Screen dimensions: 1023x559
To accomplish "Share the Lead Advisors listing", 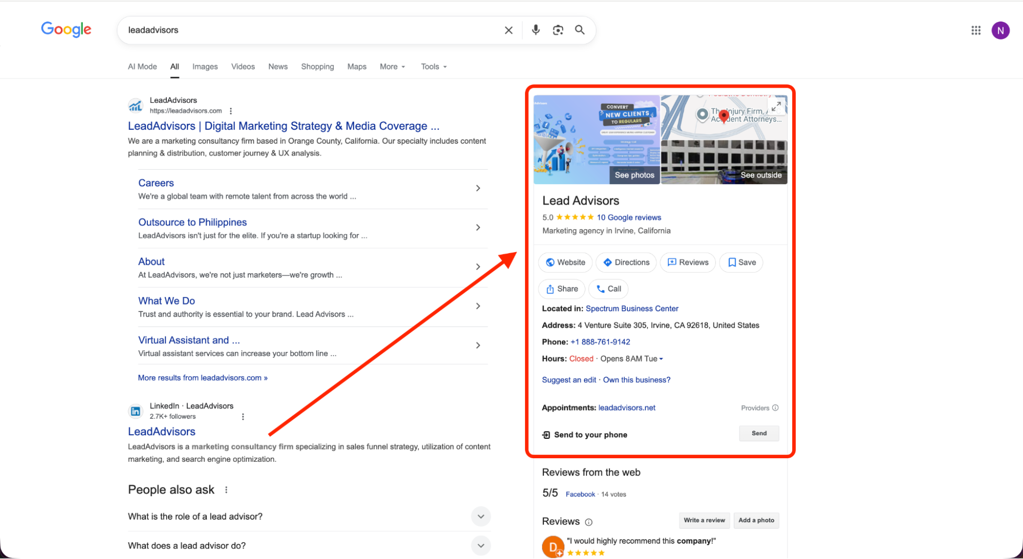I will (561, 289).
